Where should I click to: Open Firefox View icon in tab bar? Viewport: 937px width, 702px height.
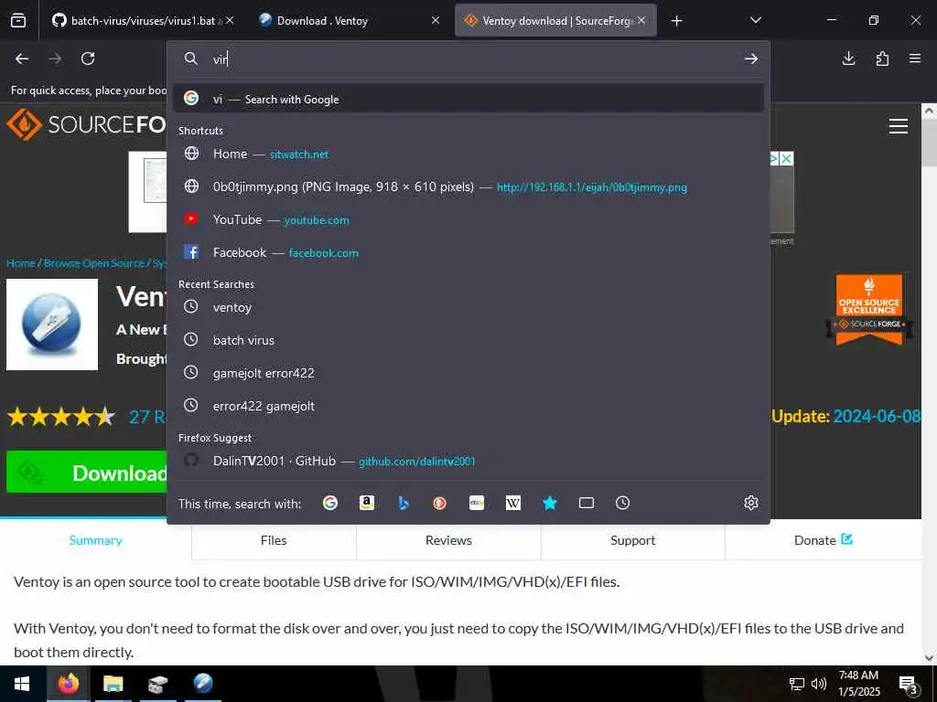tap(18, 20)
